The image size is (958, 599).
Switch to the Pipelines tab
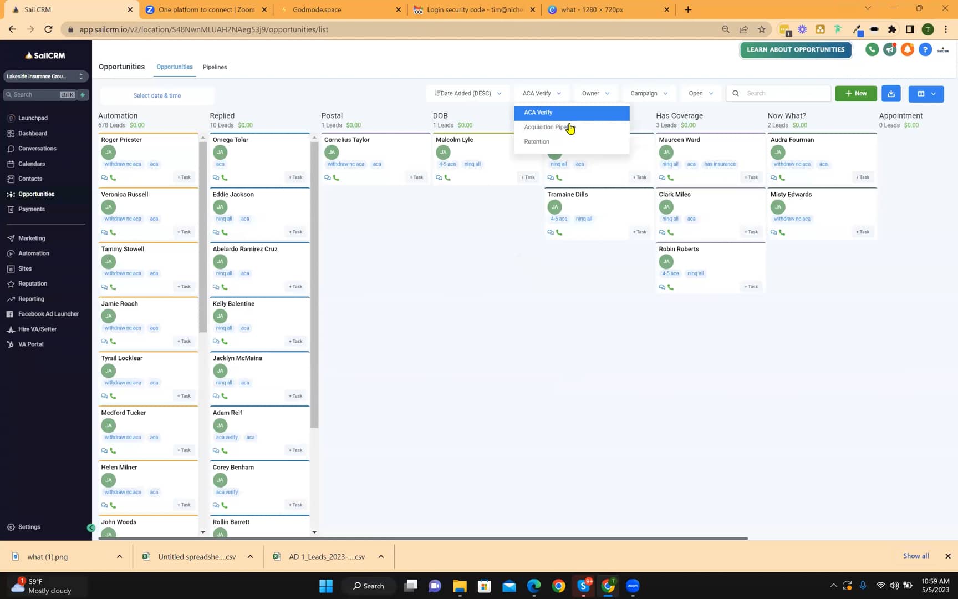click(x=215, y=67)
